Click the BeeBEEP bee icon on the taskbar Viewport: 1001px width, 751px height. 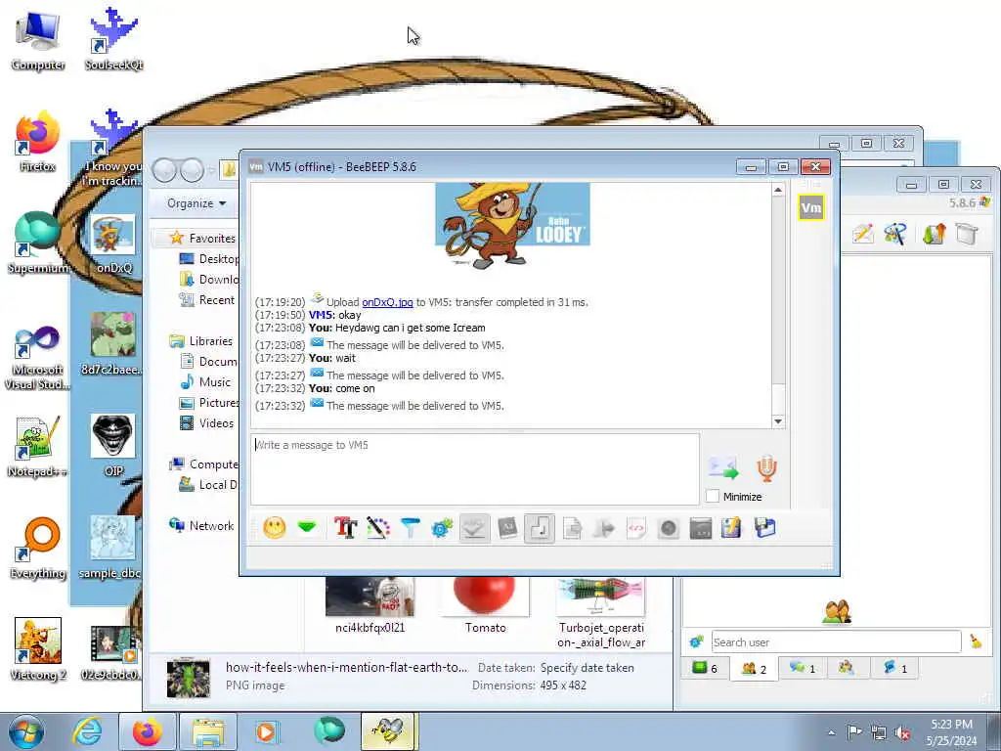[389, 731]
